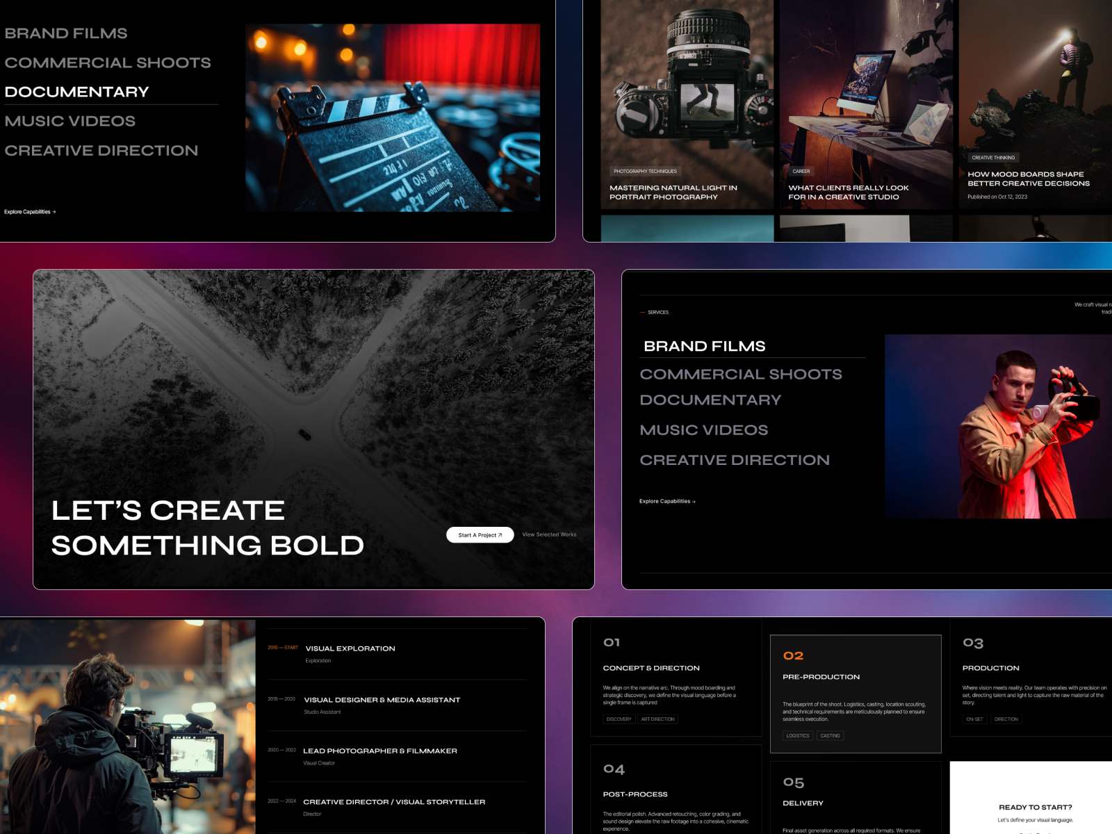Select Brand Films beside the clapperboard image
1112x834 pixels.
66,33
